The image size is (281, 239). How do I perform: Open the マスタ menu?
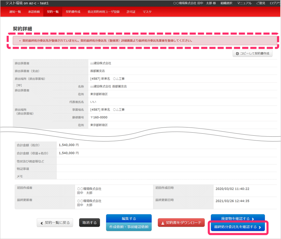[x=147, y=12]
